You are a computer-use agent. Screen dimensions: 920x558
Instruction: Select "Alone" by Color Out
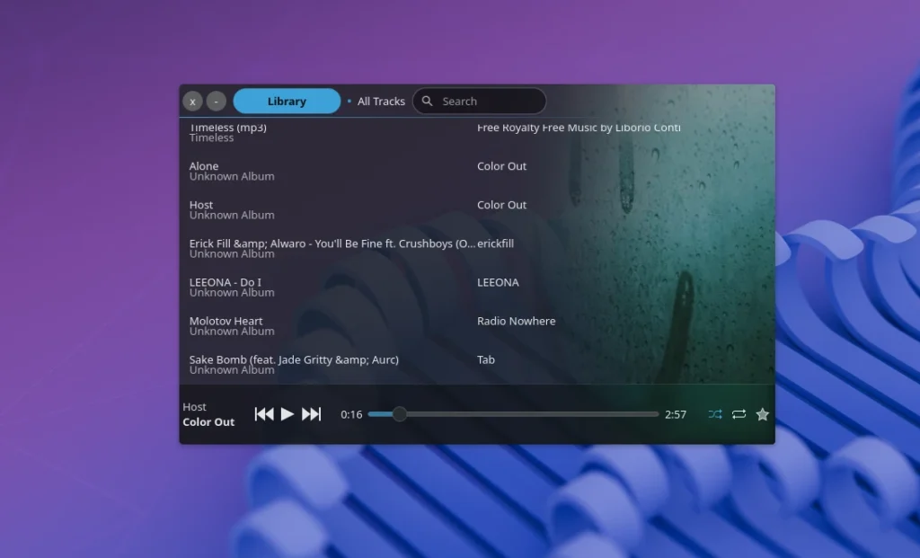[359, 171]
